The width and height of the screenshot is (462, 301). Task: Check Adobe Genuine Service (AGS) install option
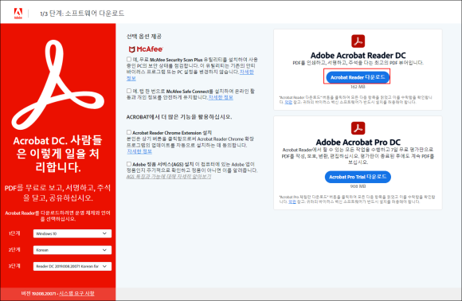click(x=129, y=164)
